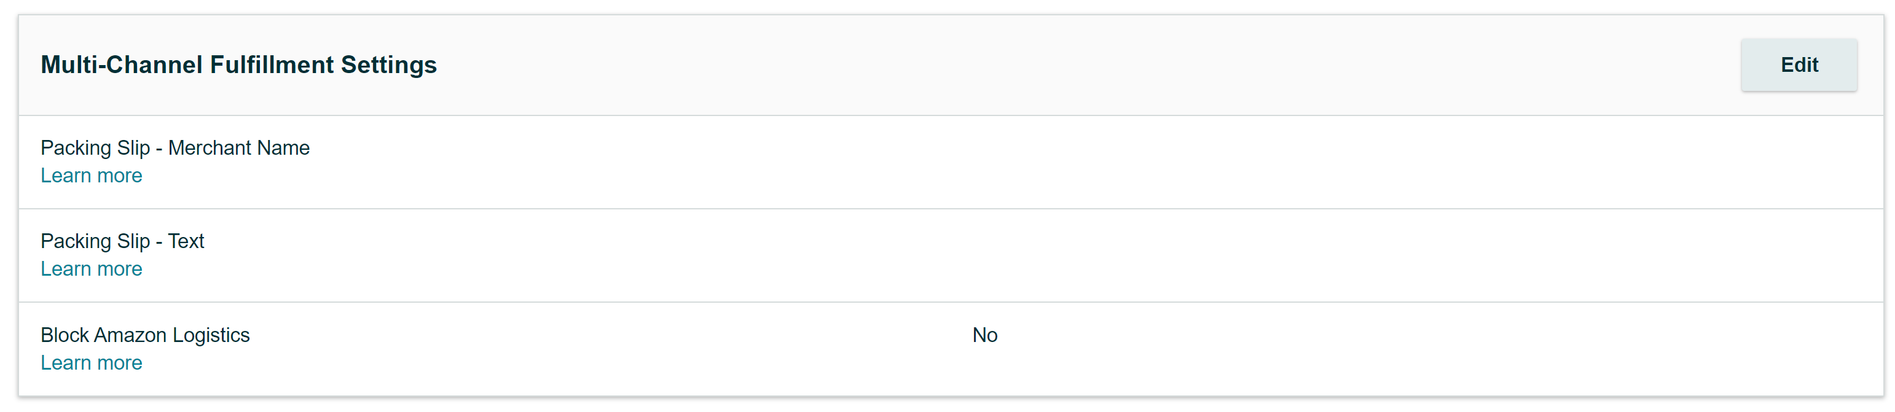
Task: Click the words Merchant Name in the first row
Action: [239, 148]
